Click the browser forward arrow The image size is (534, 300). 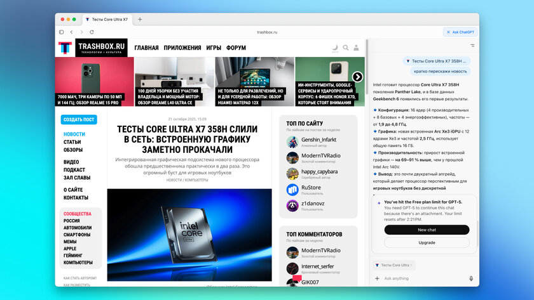pos(82,32)
